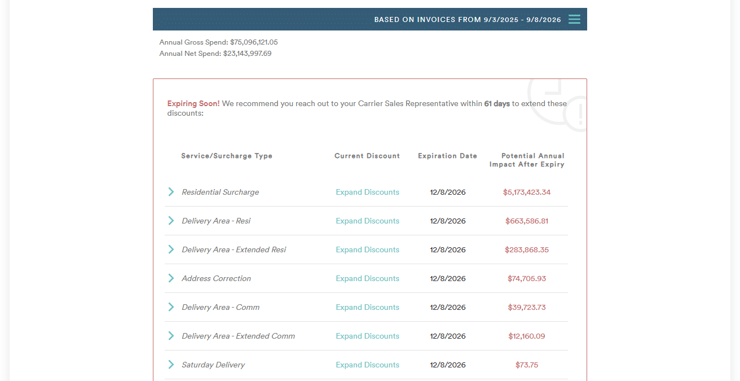Click the $39,723.73 impact amount

(527, 307)
